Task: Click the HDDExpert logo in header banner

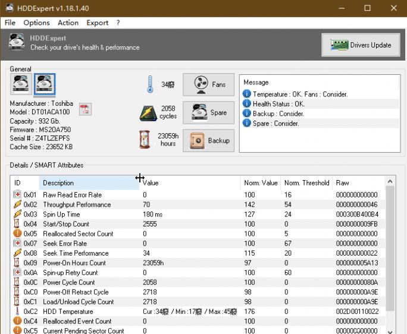Action: 17,42
